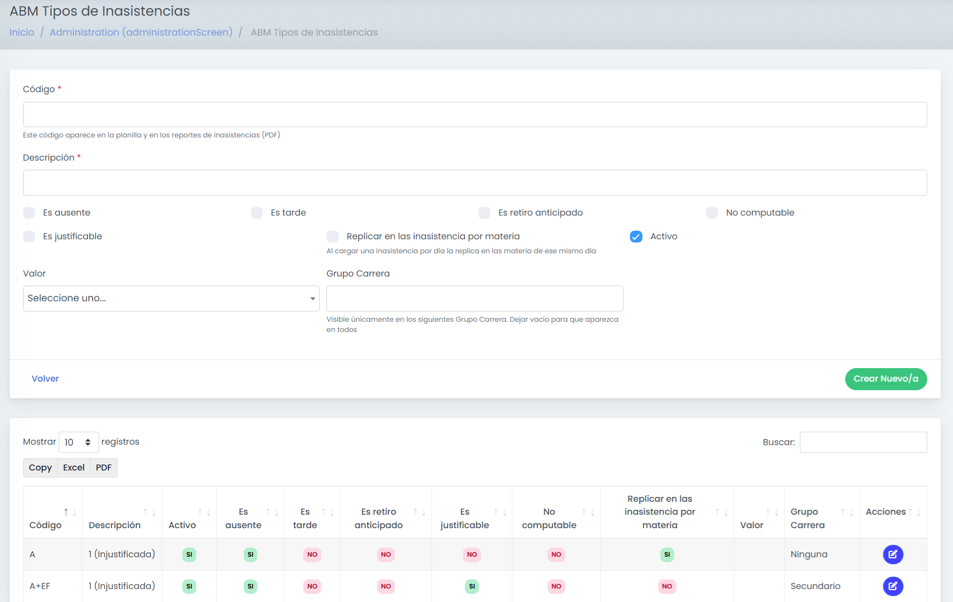Sort by Acciones column header
The image size is (953, 602).
[x=893, y=512]
